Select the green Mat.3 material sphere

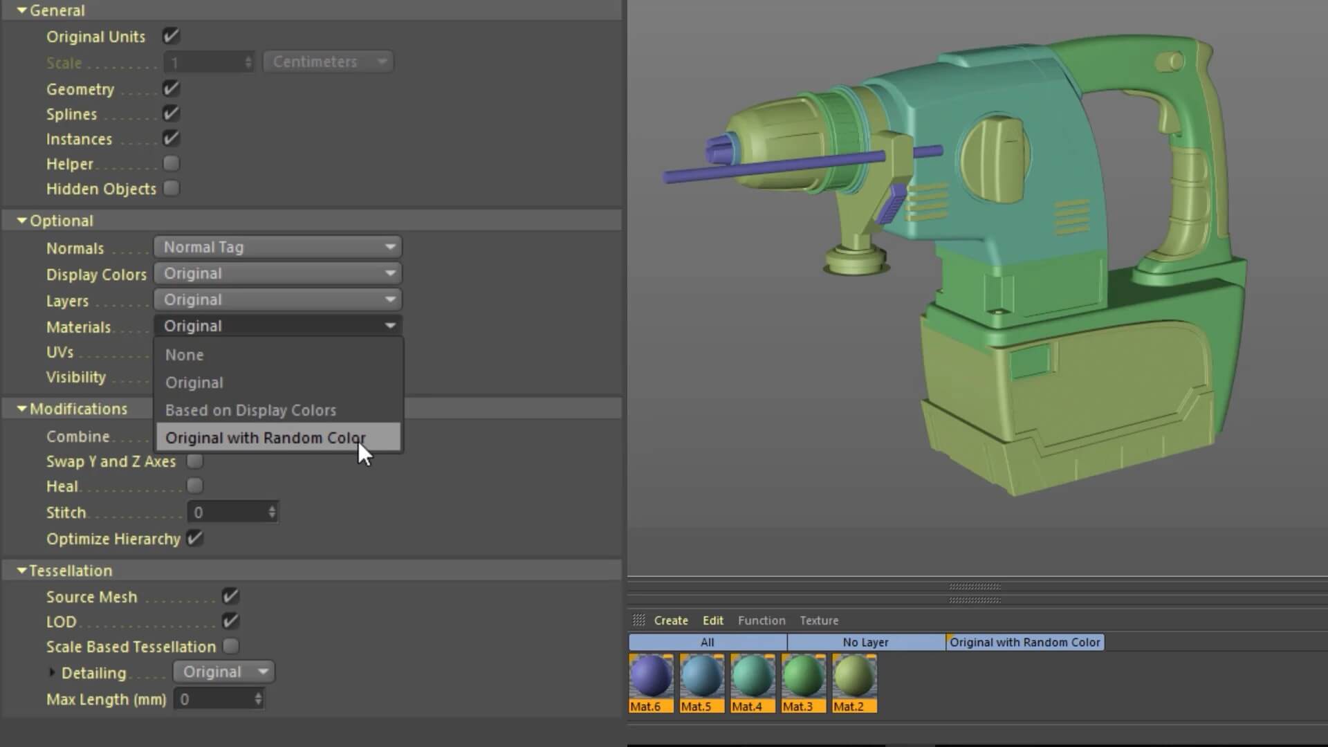[x=803, y=676]
